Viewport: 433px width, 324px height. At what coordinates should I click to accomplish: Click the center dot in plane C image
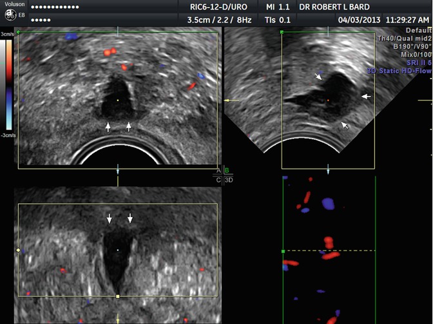coord(118,249)
